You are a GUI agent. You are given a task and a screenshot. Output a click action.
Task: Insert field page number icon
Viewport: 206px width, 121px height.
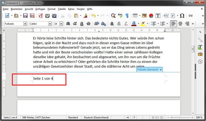[x=173, y=16]
